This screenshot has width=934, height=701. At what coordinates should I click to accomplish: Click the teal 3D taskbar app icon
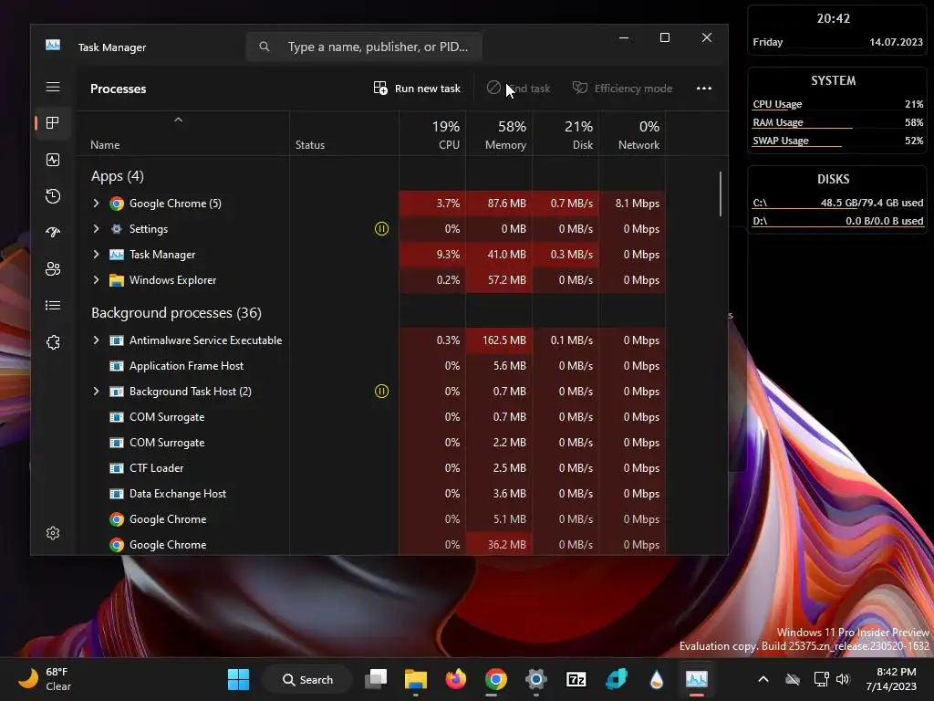point(617,679)
